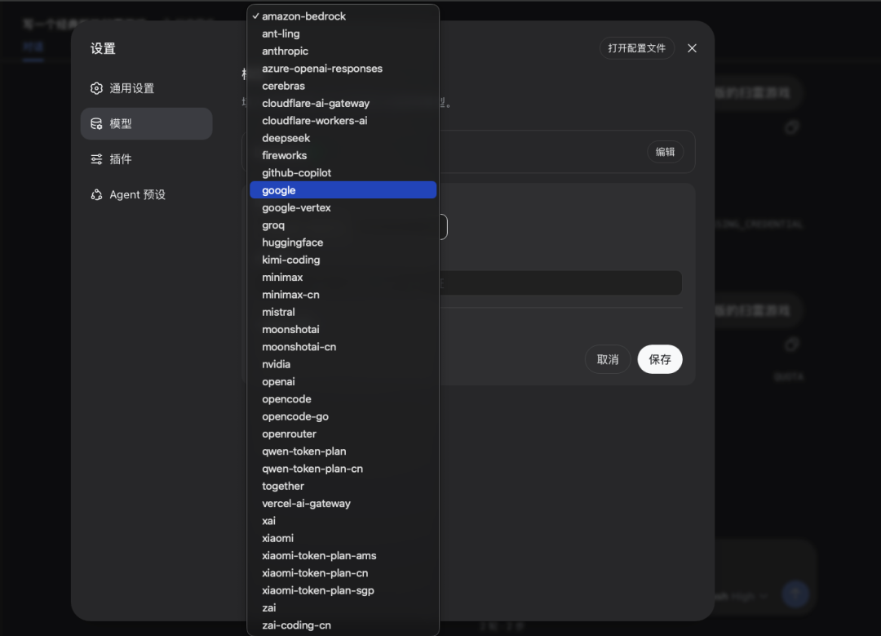Select vercel-ai-gateway option

point(343,505)
